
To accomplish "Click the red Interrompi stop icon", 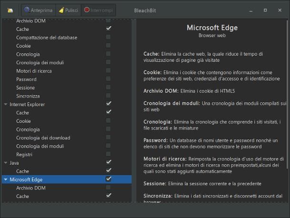I will (87, 10).
